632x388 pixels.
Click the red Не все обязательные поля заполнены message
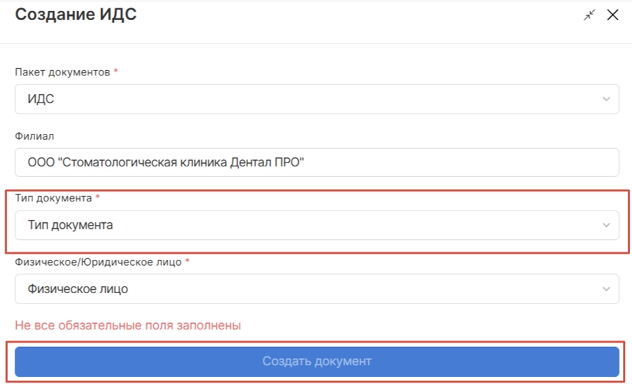128,326
